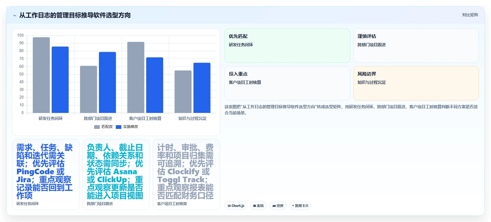Click 客户项目工时核算 text in the 投入重点 card
The image size is (491, 222).
(x=245, y=82)
